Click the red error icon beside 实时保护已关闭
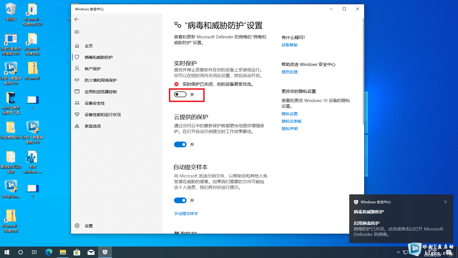This screenshot has width=458, height=258. 177,84
